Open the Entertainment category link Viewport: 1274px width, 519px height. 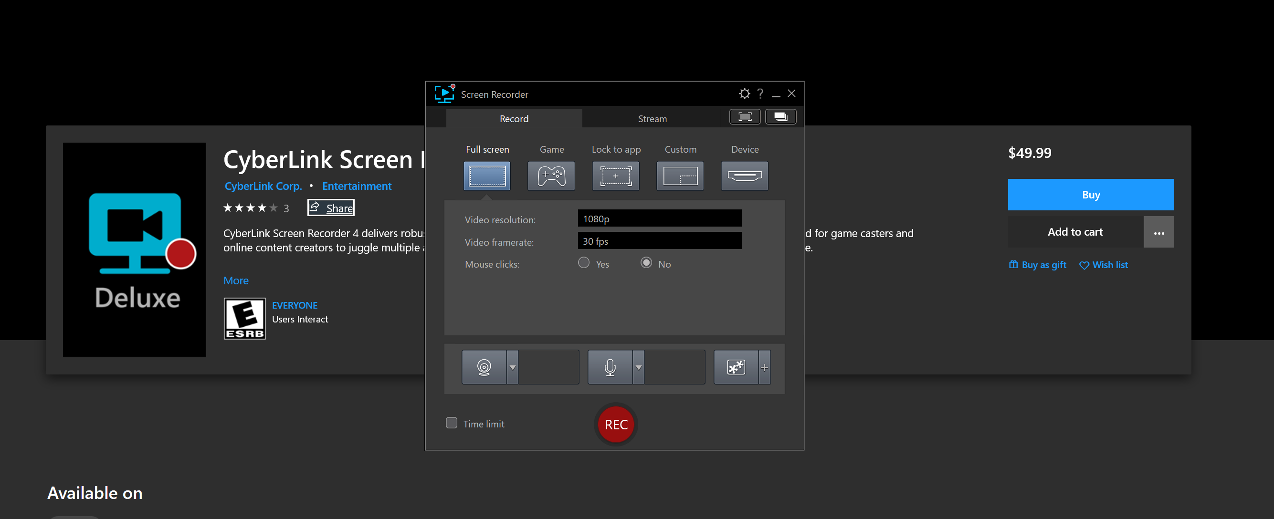357,186
